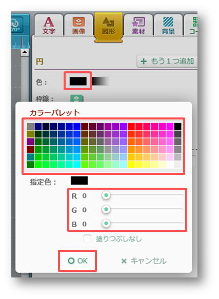
Task: Click the R slider handle
Action: pyautogui.click(x=106, y=195)
